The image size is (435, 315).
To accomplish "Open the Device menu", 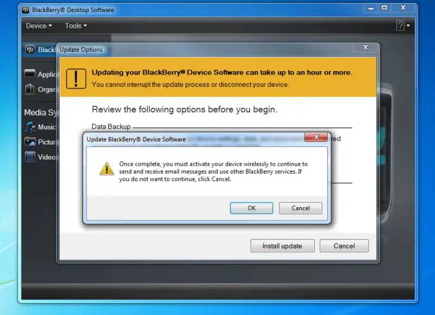I will click(39, 26).
